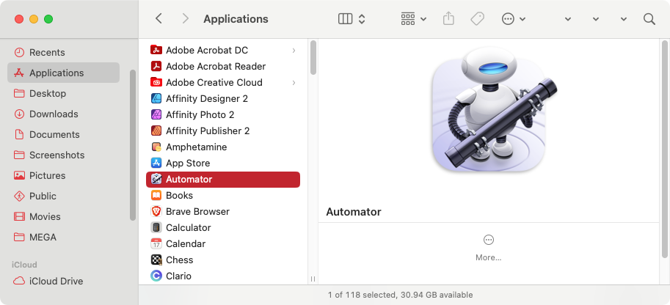Select Adobe Acrobat Reader app
670x305 pixels.
tap(223, 66)
